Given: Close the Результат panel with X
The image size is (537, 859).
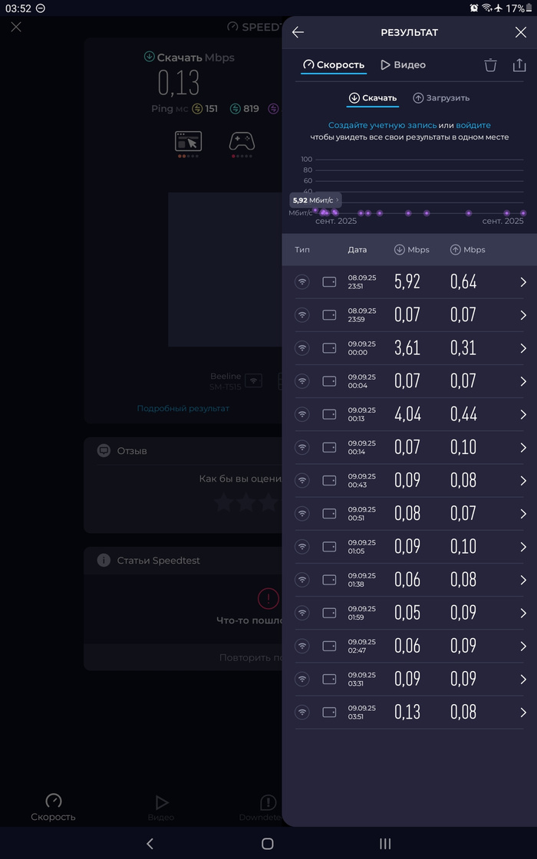Looking at the screenshot, I should [x=520, y=32].
